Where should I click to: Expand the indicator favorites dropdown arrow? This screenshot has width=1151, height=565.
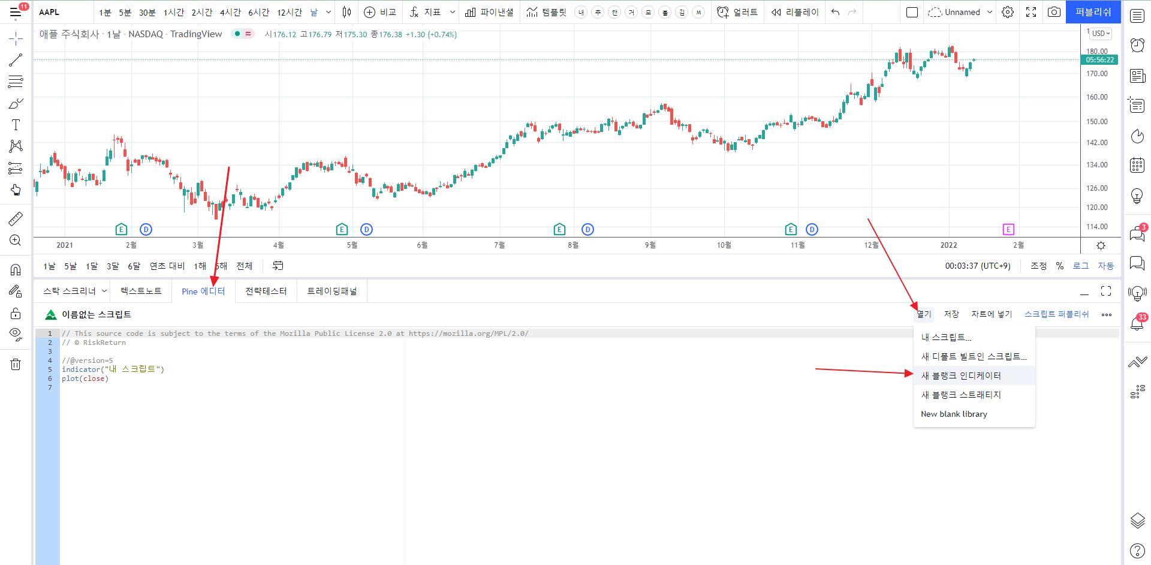pos(453,12)
